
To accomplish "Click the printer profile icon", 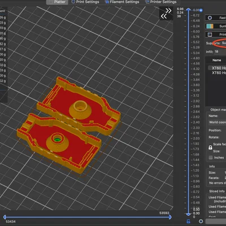I will [x=210, y=34].
